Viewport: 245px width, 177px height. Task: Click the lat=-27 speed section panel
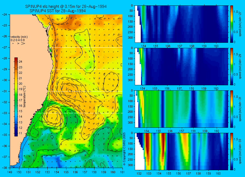181,24
